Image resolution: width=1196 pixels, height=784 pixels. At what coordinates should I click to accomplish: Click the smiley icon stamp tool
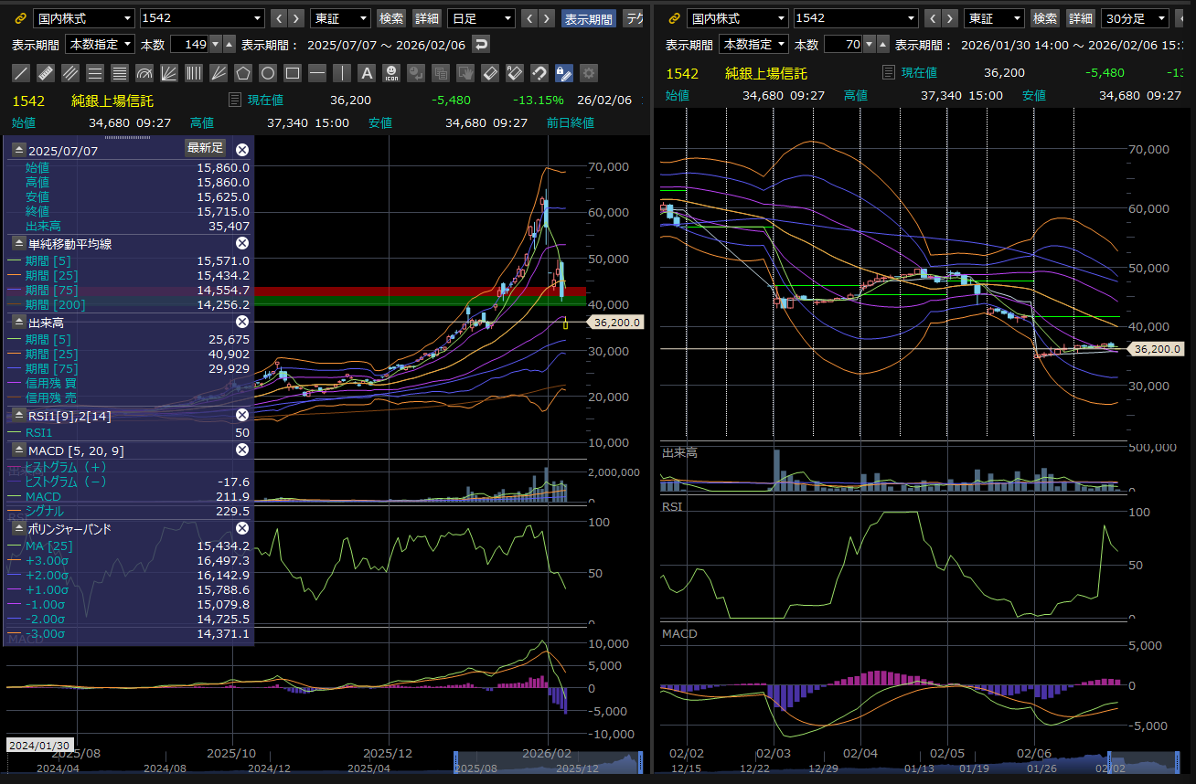click(x=391, y=73)
